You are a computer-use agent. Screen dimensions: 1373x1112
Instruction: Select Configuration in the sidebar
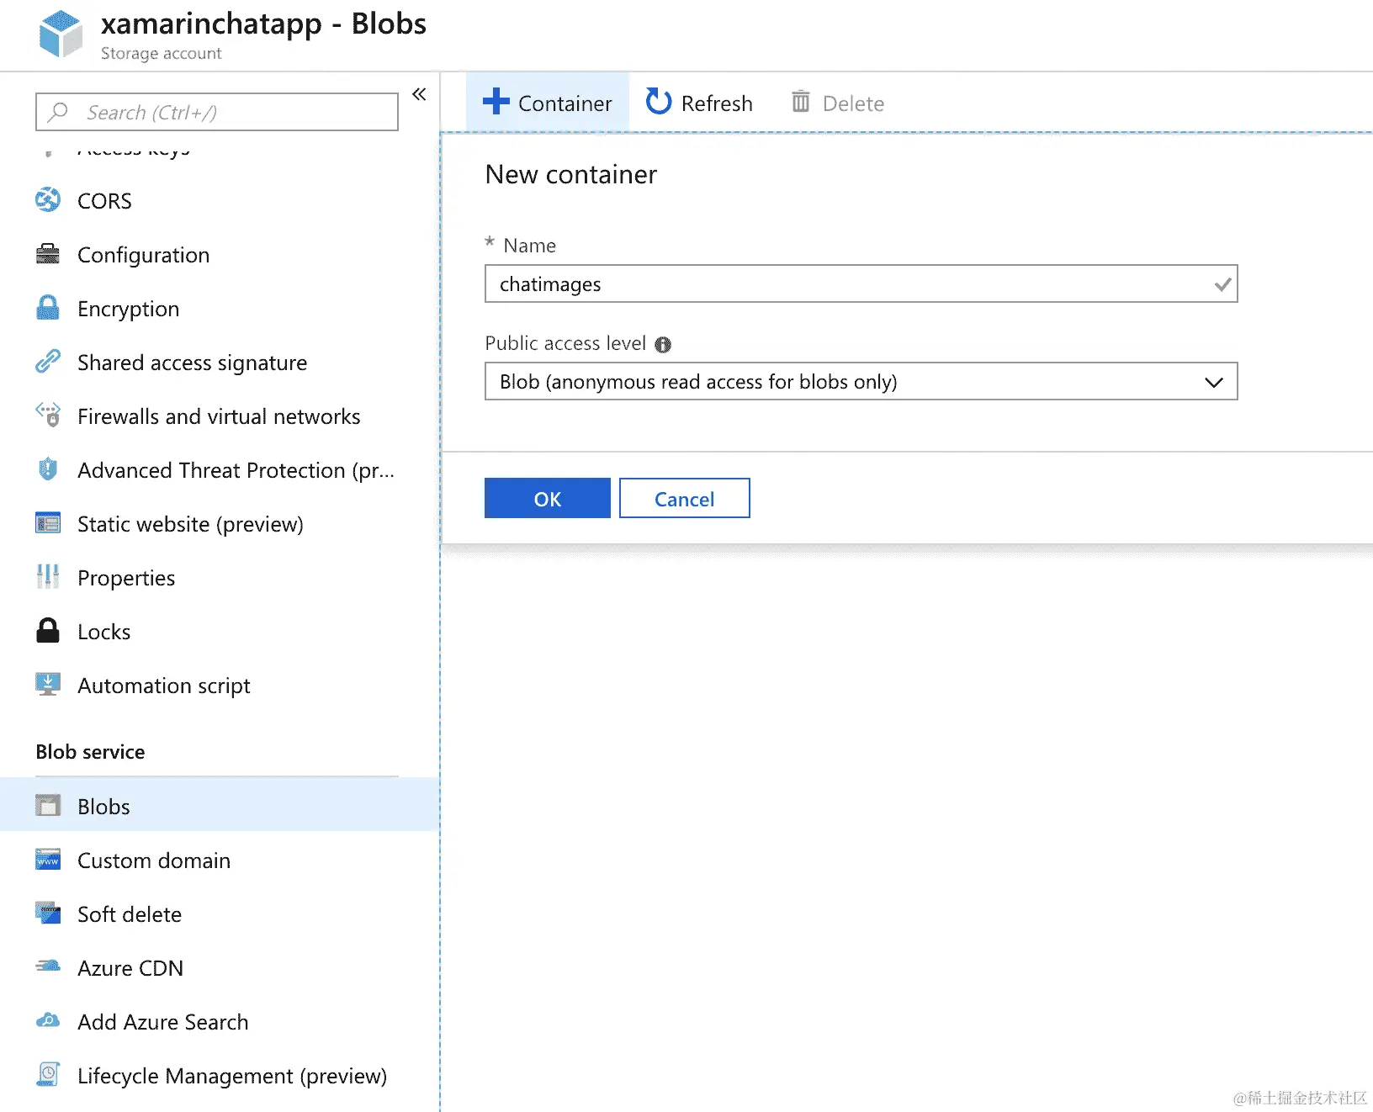pyautogui.click(x=143, y=255)
